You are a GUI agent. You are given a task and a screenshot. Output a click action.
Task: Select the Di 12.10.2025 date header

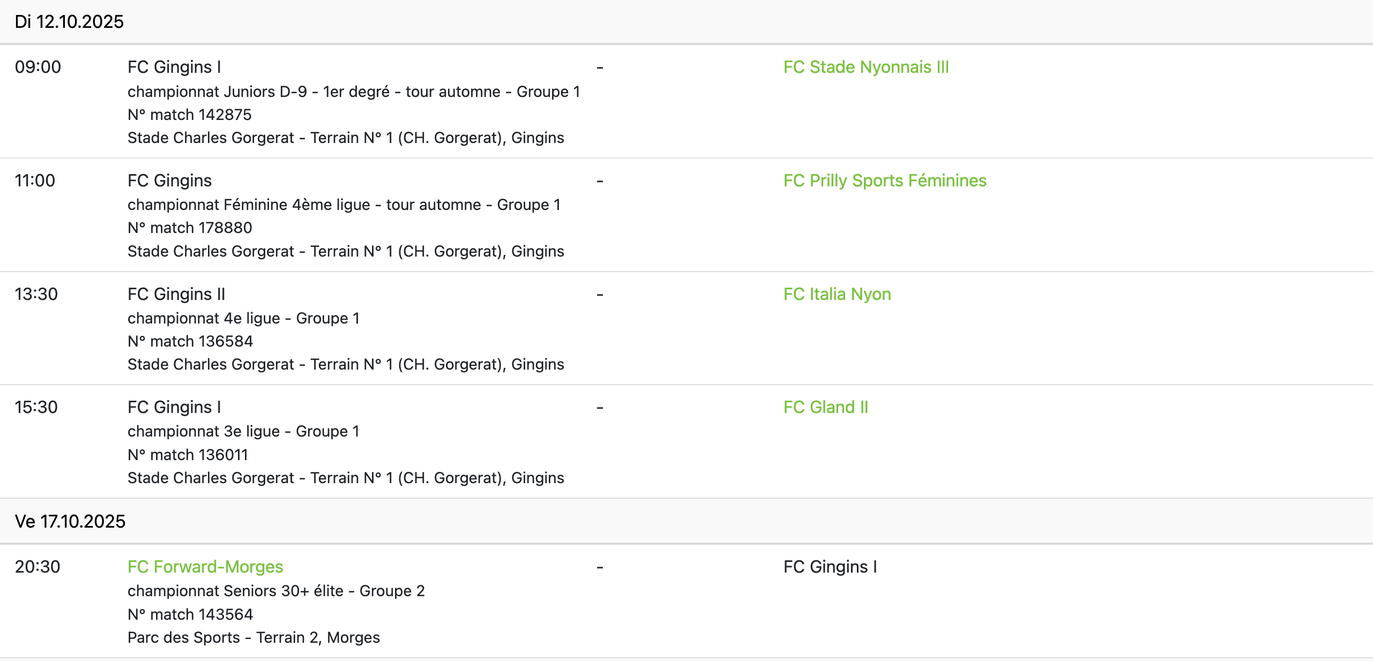coord(69,22)
